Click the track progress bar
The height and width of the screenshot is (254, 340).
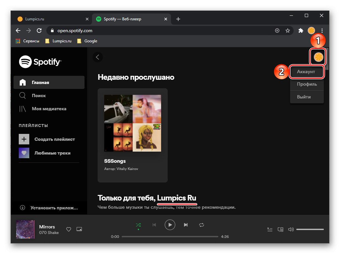tap(170, 237)
